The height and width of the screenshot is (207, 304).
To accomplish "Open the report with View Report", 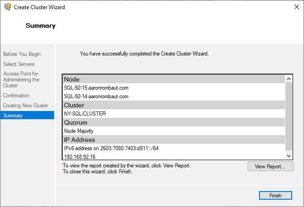I will coord(270,167).
